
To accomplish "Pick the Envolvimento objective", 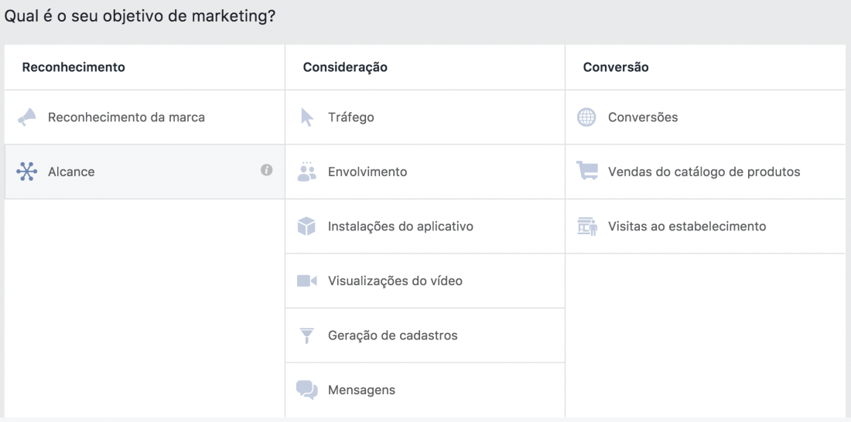I will (x=425, y=172).
